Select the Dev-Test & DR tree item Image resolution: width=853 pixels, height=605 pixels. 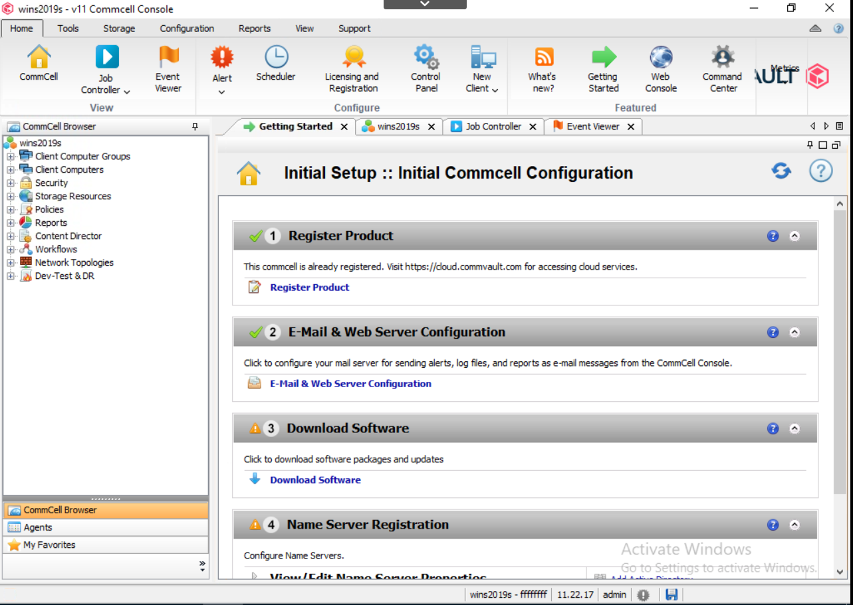[64, 276]
